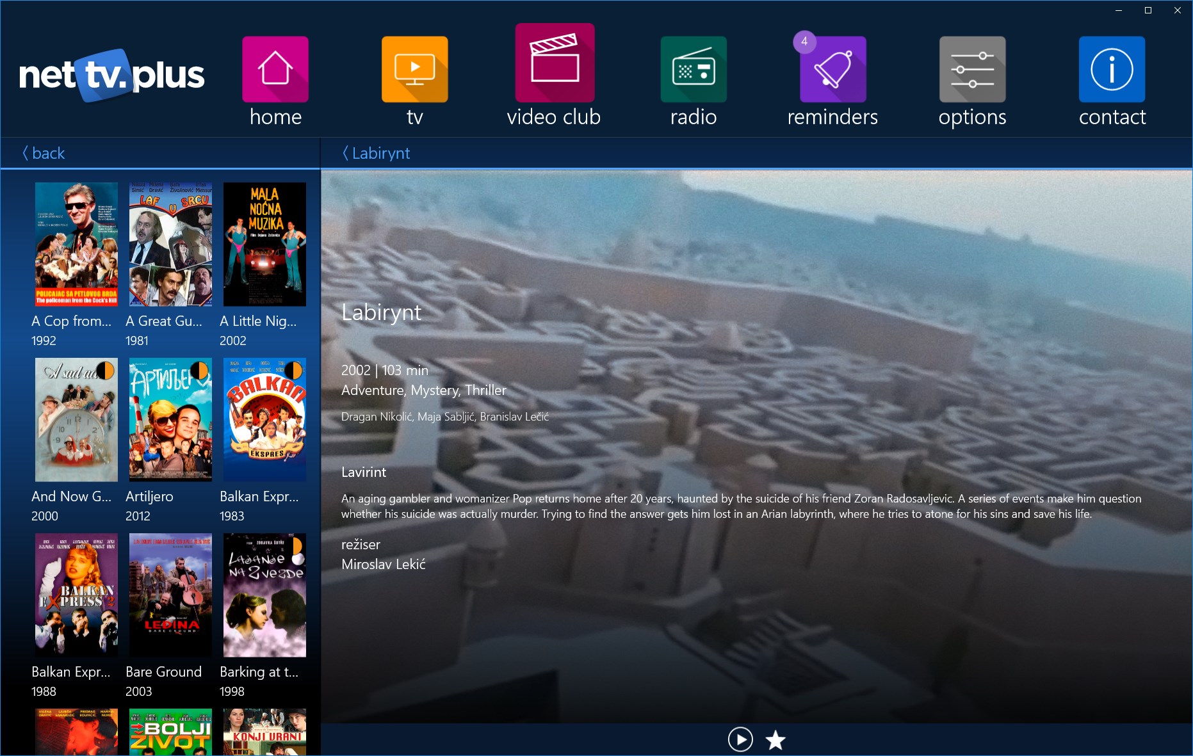Close the net tv plus window
This screenshot has width=1193, height=756.
[1178, 10]
